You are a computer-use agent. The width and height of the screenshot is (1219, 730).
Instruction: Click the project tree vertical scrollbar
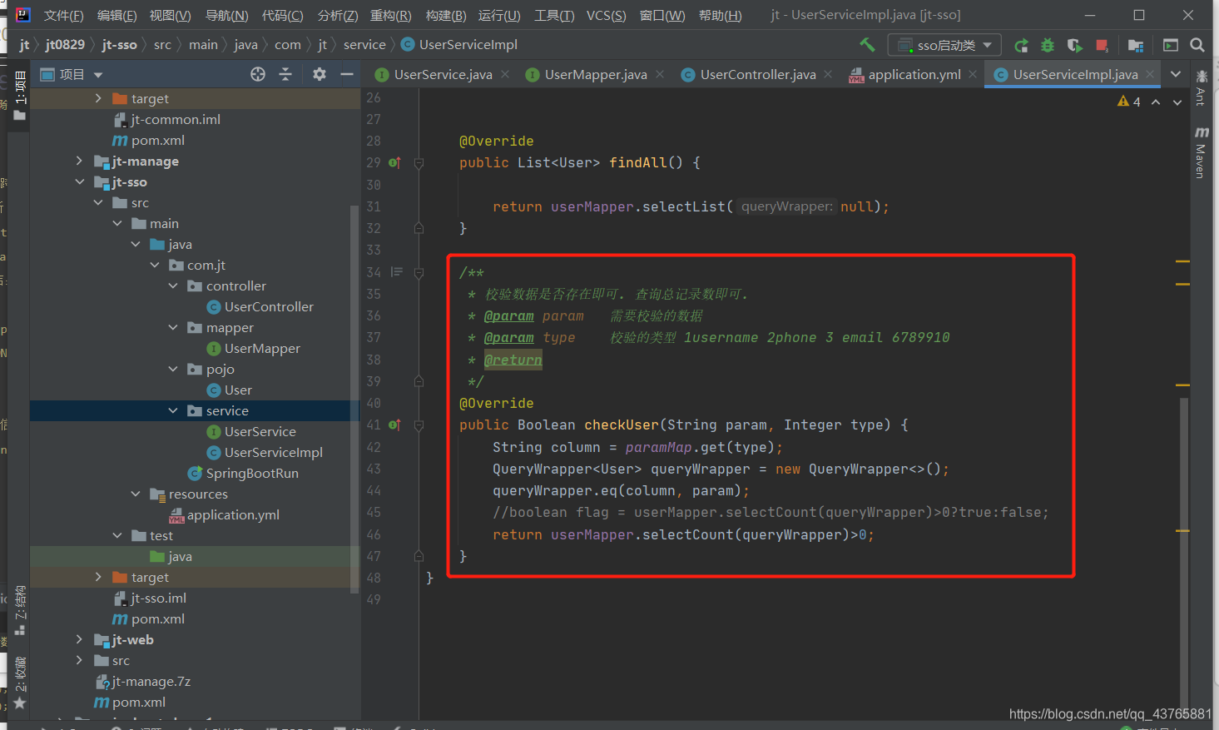pyautogui.click(x=355, y=400)
